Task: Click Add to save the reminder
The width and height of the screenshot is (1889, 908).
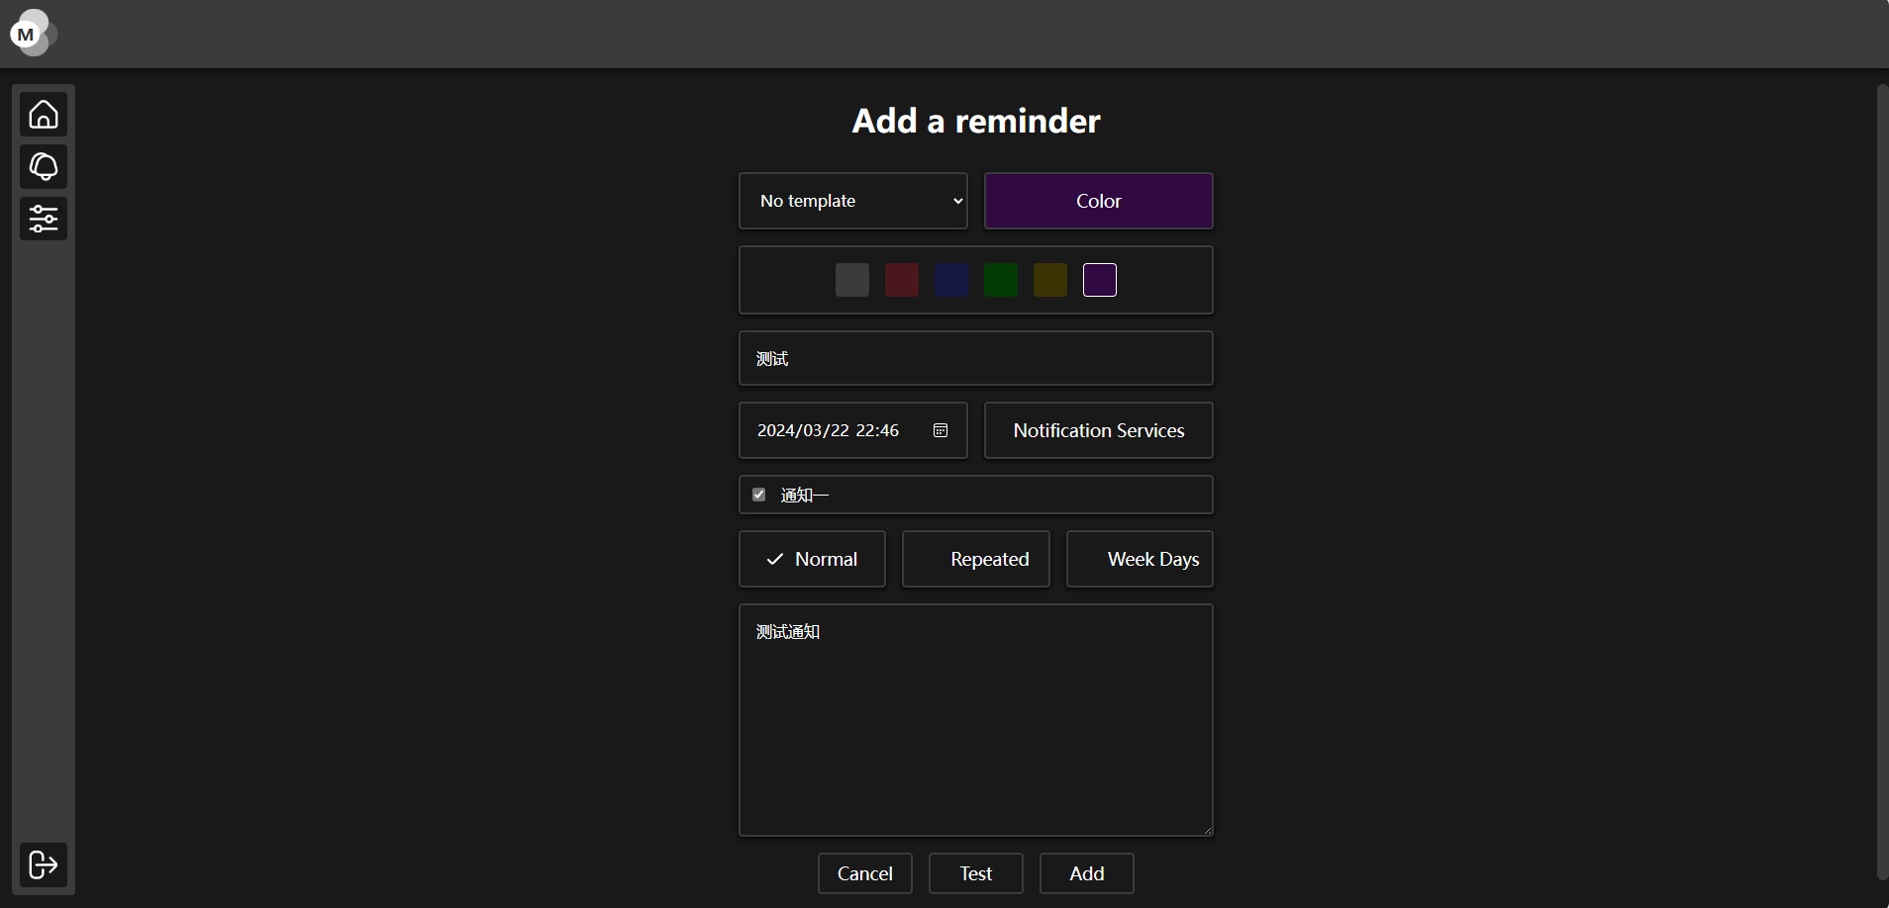Action: [x=1086, y=873]
